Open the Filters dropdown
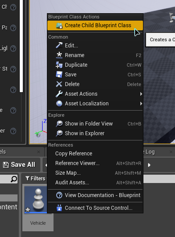 click(36, 179)
